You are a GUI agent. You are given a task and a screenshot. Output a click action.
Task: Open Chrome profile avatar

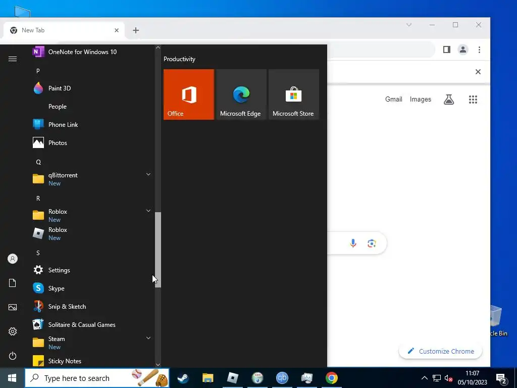(463, 50)
